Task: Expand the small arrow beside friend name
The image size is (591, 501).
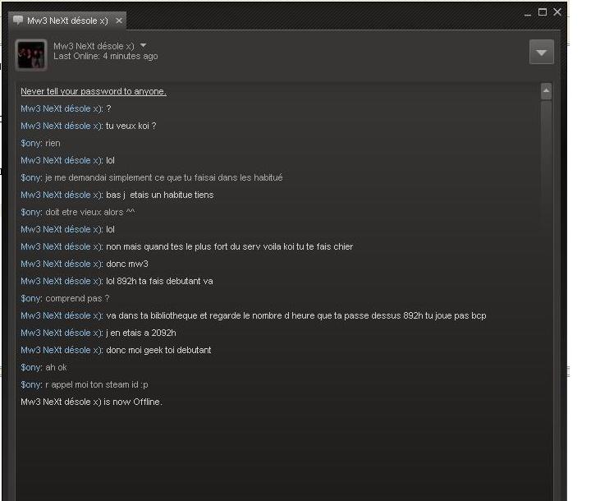Action: pyautogui.click(x=143, y=46)
